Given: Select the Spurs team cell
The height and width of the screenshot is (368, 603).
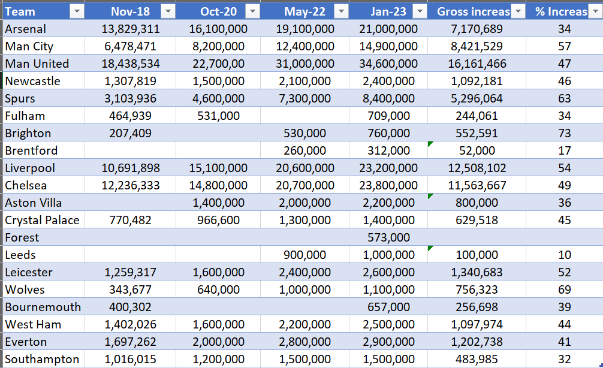Looking at the screenshot, I should click(x=44, y=98).
